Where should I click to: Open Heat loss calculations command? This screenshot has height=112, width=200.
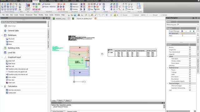pyautogui.click(x=14, y=90)
